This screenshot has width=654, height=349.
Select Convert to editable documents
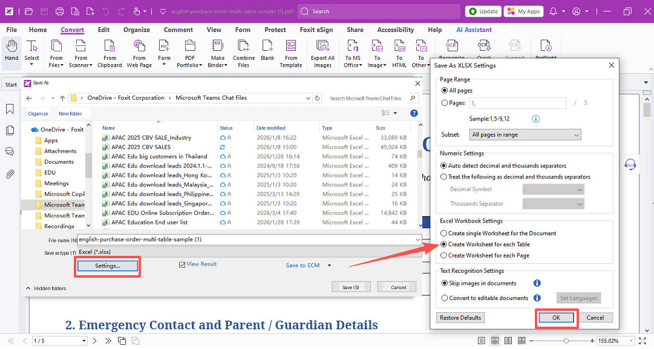click(445, 298)
